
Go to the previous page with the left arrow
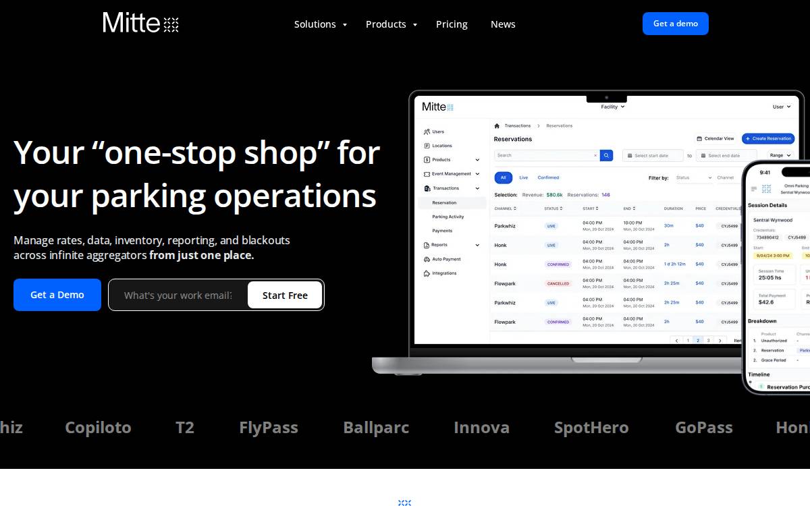[677, 341]
